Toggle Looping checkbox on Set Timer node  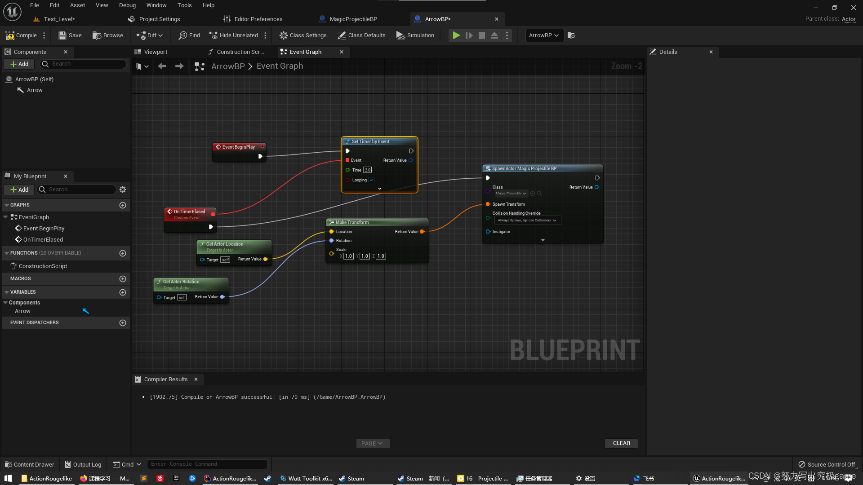pos(372,180)
